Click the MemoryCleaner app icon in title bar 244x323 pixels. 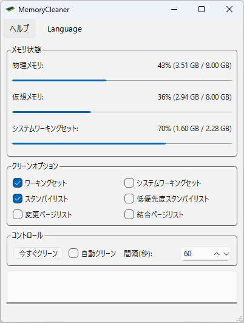10,9
